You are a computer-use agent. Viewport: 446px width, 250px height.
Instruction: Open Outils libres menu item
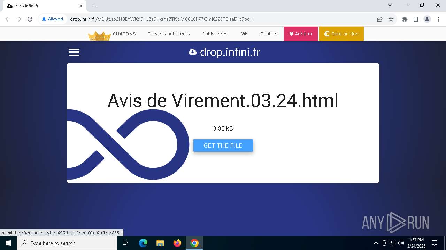coord(215,34)
